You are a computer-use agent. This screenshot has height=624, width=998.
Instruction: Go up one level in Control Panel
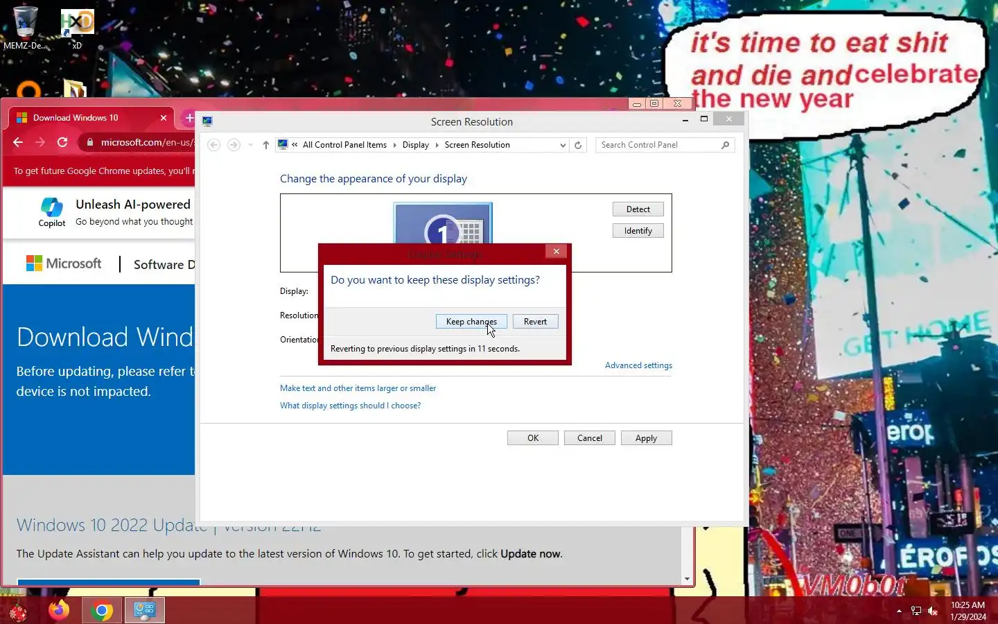pyautogui.click(x=265, y=145)
